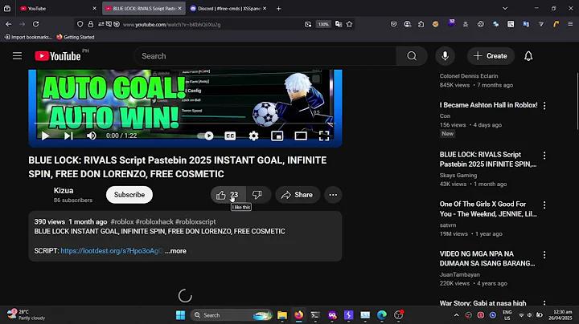Image resolution: width=579 pixels, height=324 pixels.
Task: Open options for 'VIDEO NG MGA NPA' video
Action: 544,255
